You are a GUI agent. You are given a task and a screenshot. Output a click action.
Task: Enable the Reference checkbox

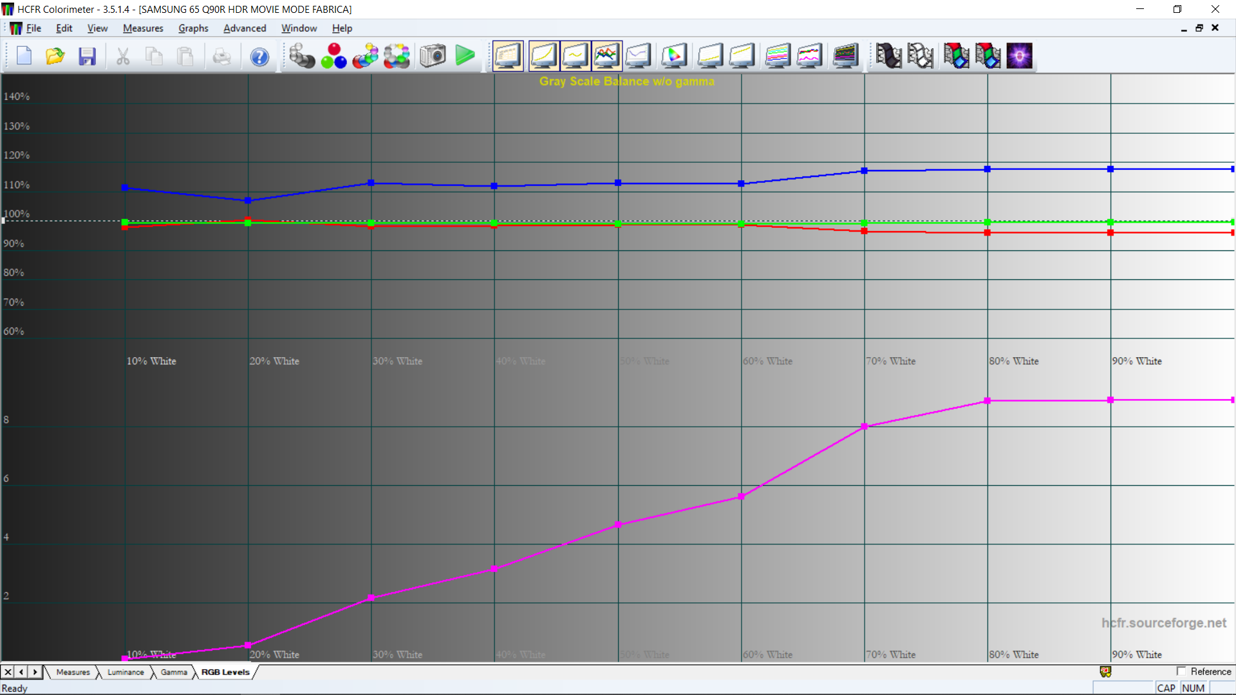(x=1181, y=671)
